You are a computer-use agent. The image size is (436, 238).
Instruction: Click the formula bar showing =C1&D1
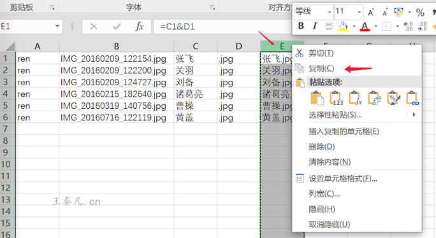[x=222, y=27]
